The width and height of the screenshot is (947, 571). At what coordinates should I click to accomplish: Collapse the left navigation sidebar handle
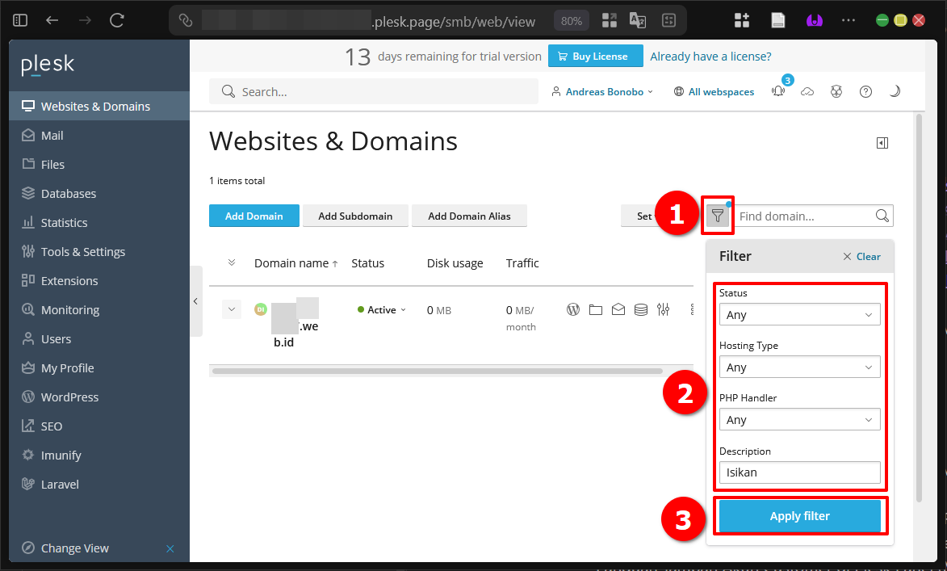pos(195,301)
